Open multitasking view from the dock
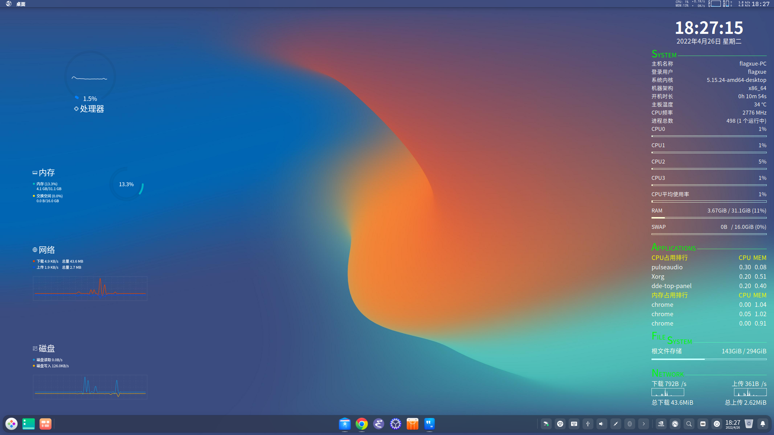 [x=45, y=424]
